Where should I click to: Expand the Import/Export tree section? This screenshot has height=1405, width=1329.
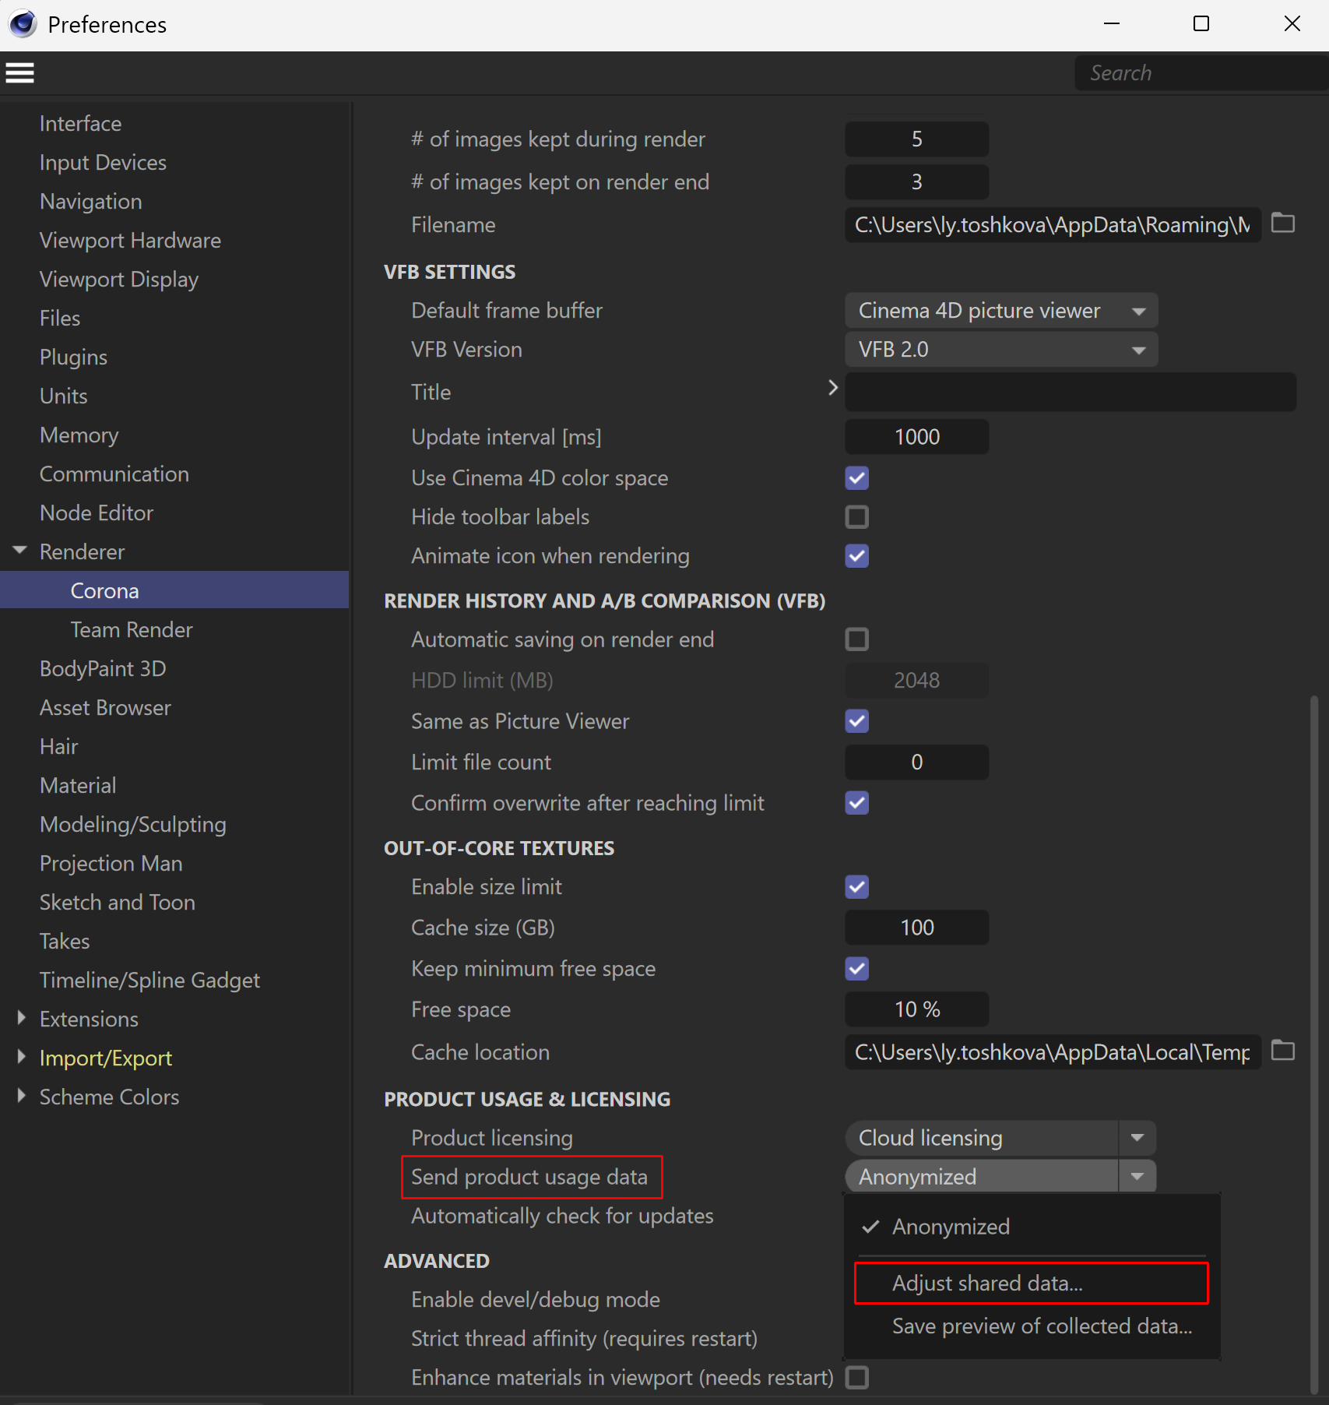(x=20, y=1058)
